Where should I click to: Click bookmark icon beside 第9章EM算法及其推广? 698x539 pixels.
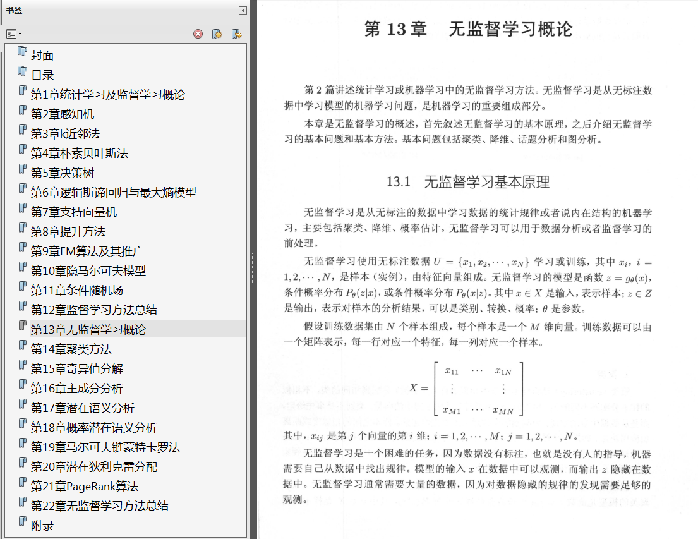pos(22,247)
